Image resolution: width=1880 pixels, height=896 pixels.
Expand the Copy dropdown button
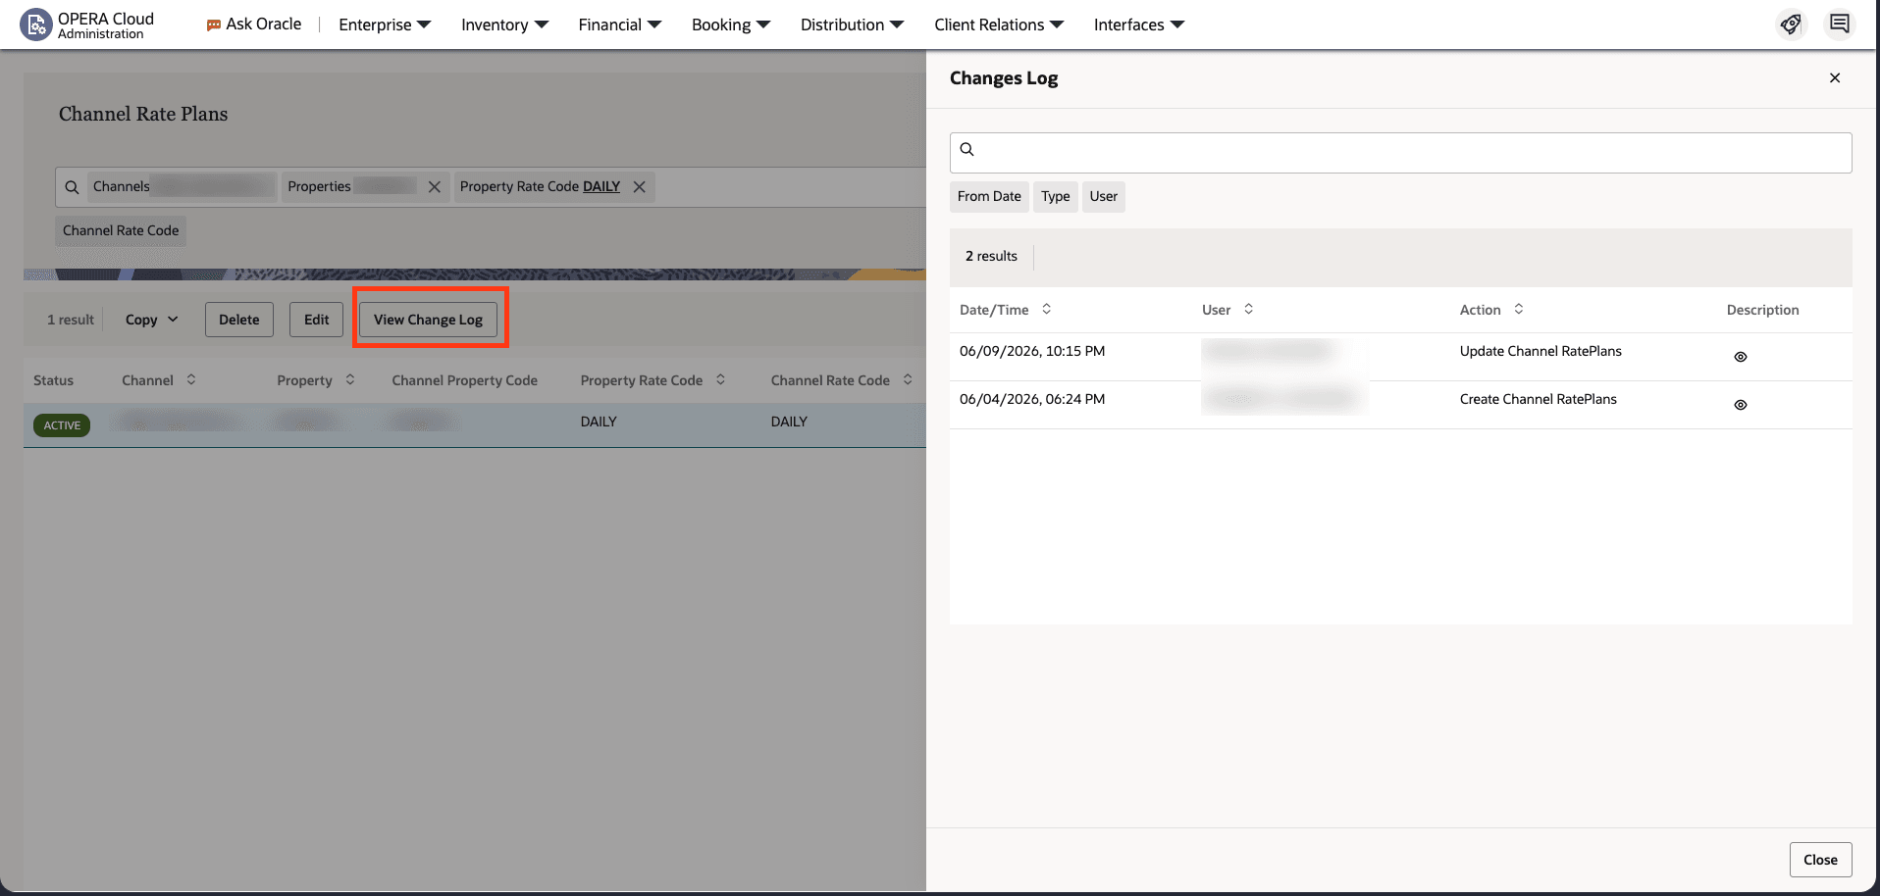click(152, 320)
